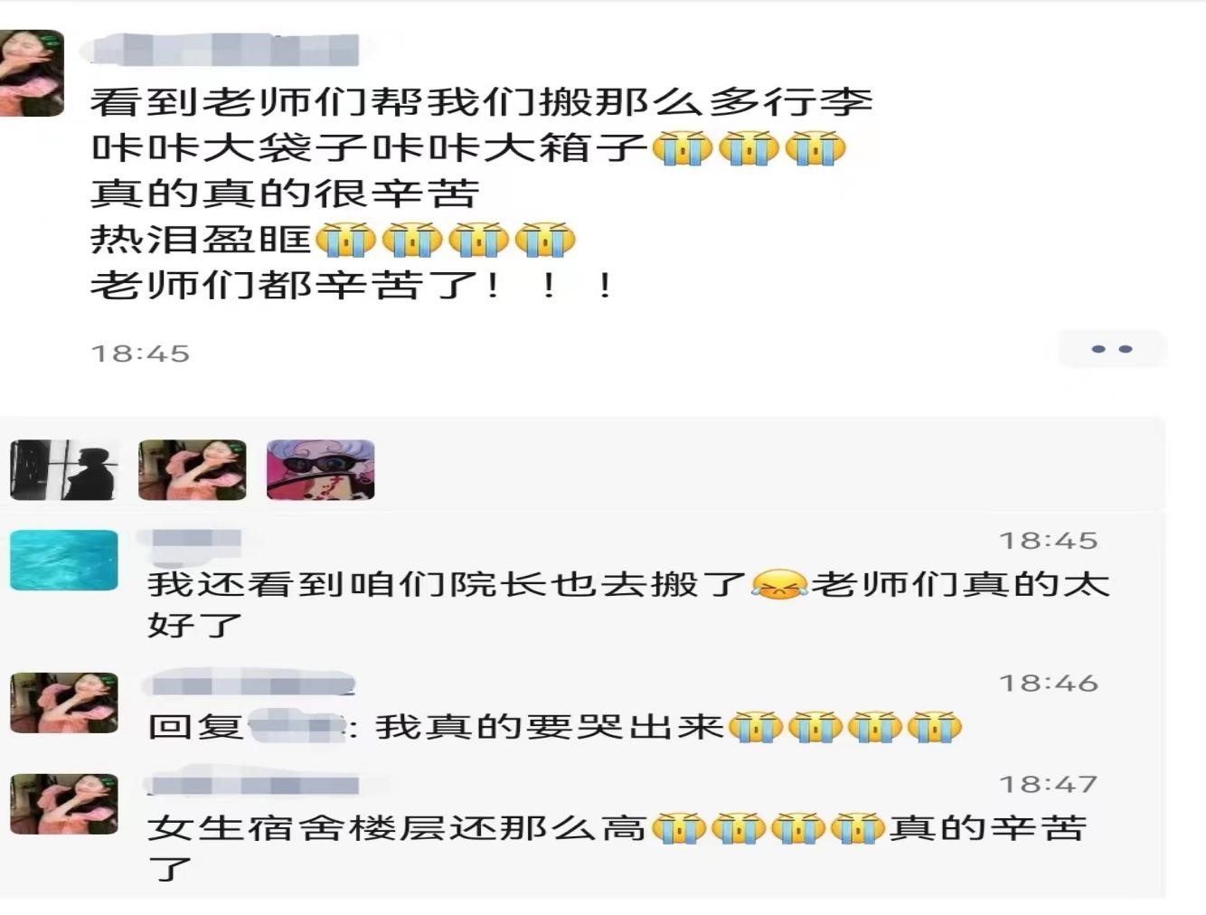Open the two-dot more options button
Viewport: 1206px width, 915px height.
coord(1112,349)
